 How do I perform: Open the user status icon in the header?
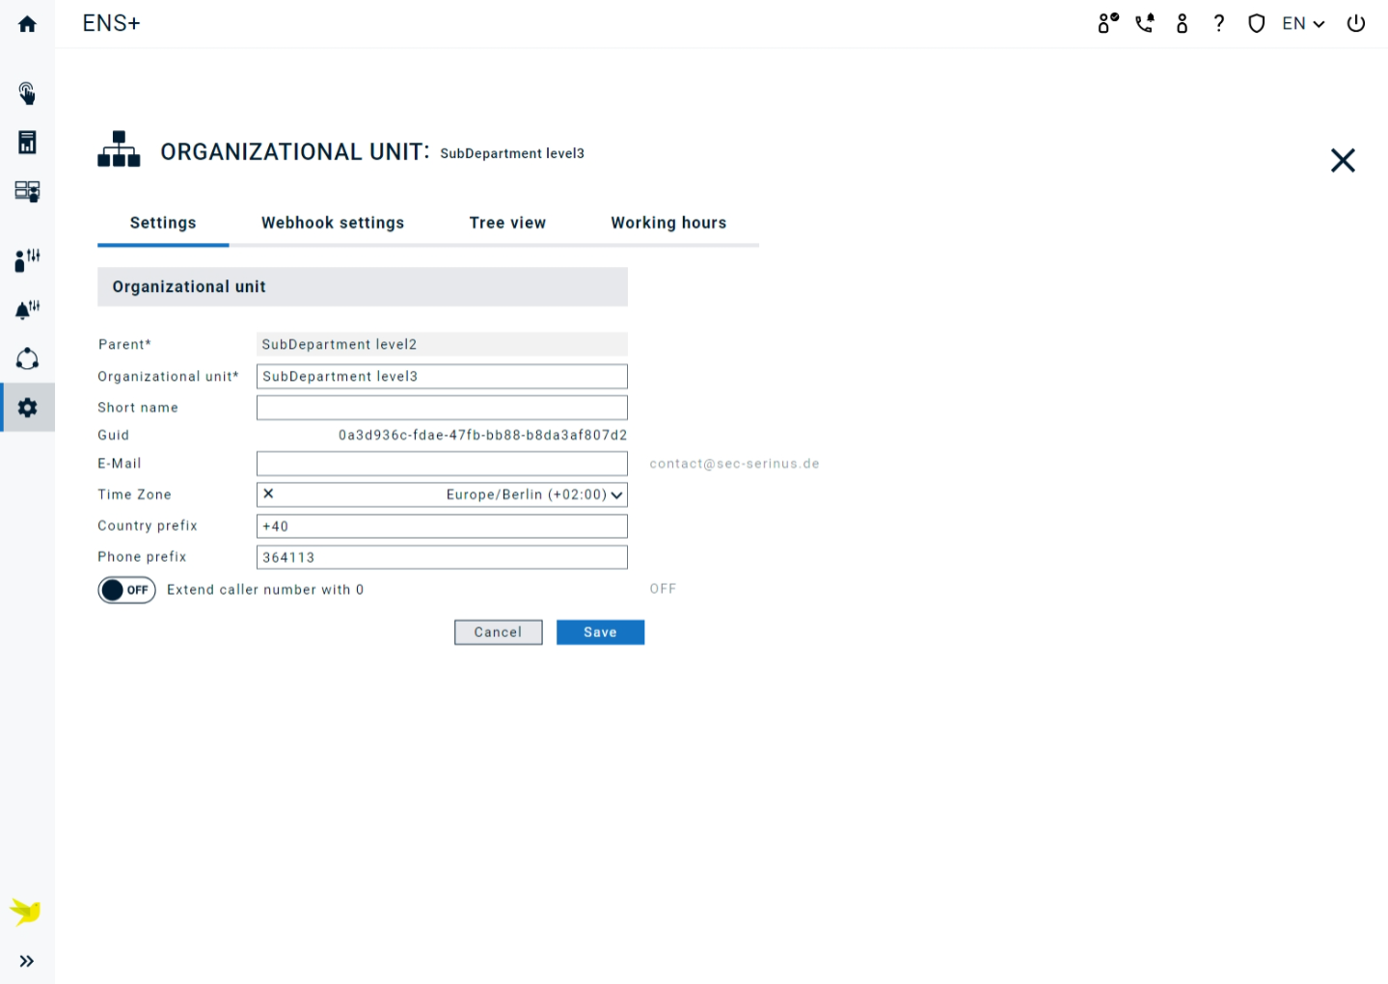(1108, 23)
